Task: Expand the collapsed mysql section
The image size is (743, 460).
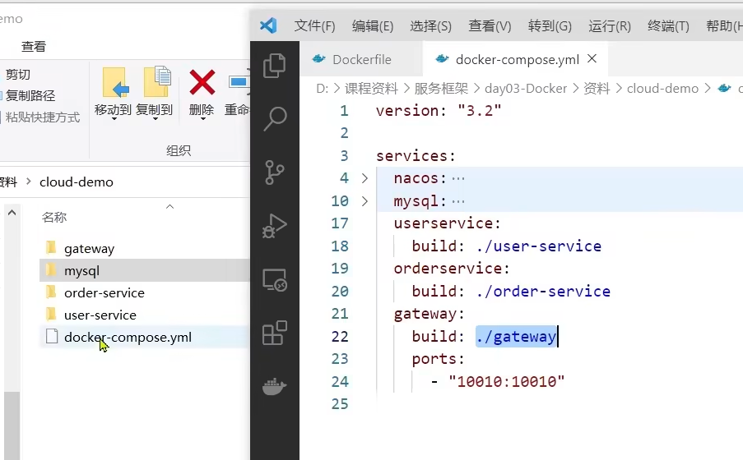Action: [365, 201]
